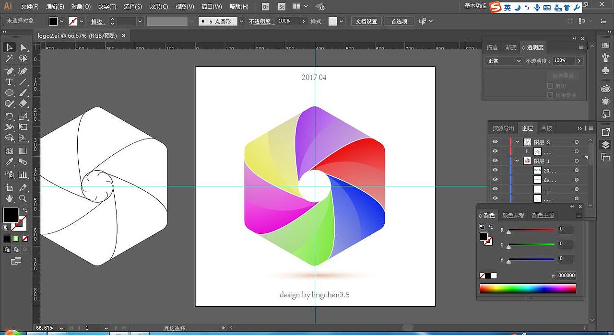The height and width of the screenshot is (335, 614).
Task: Select the Zoom magnifier tool
Action: click(23, 198)
